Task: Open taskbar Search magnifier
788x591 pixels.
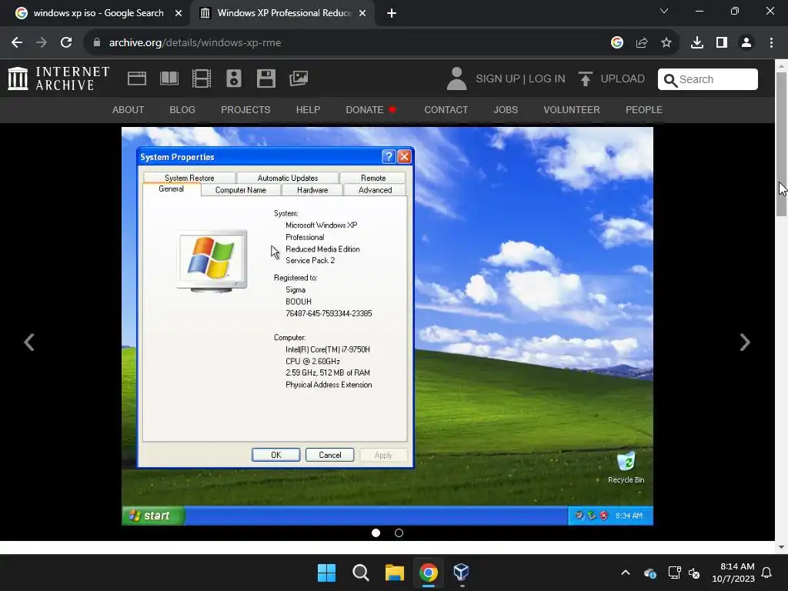Action: click(x=360, y=573)
